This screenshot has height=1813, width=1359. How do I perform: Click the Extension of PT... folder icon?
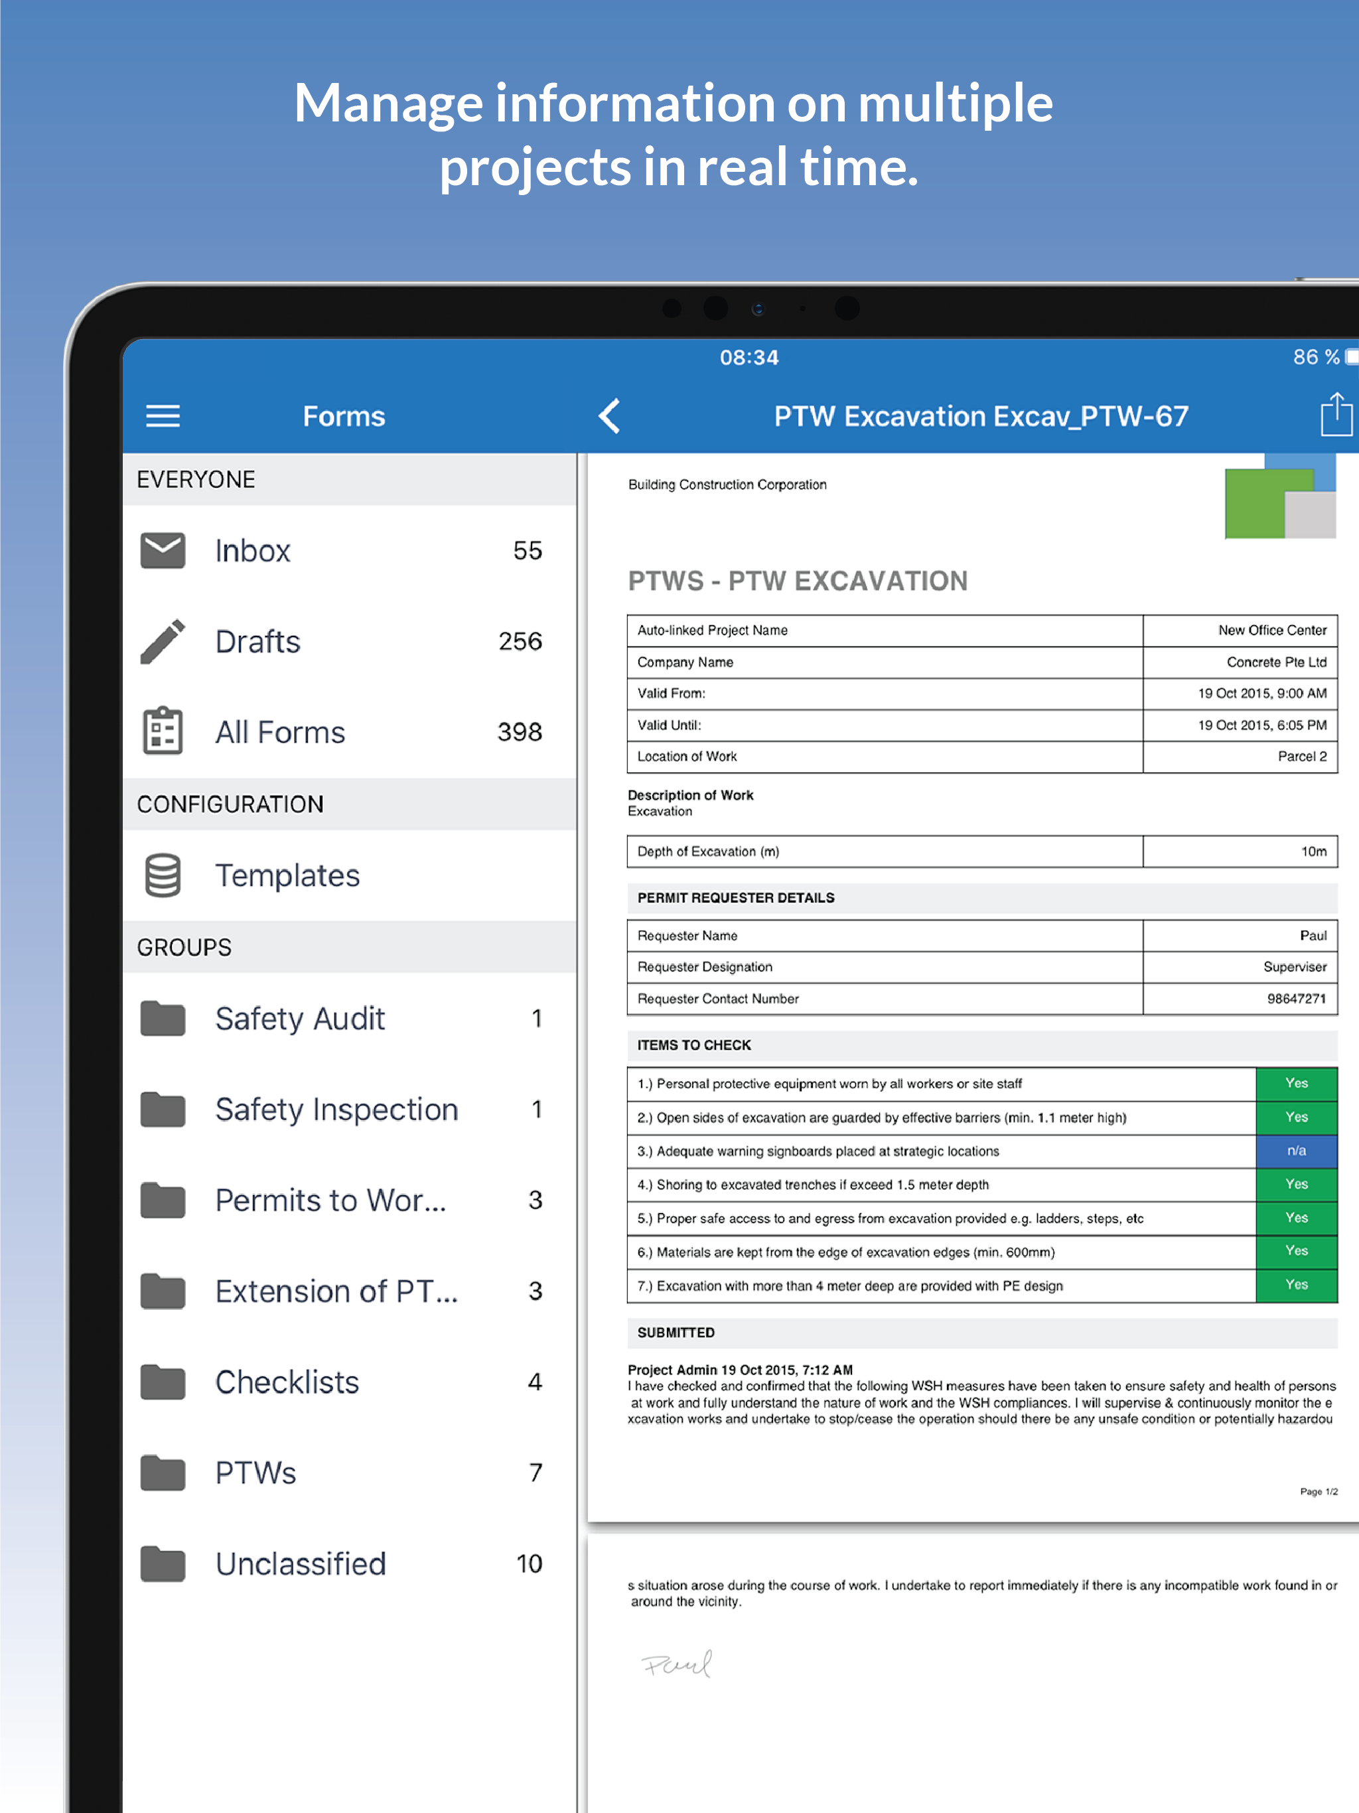coord(163,1291)
